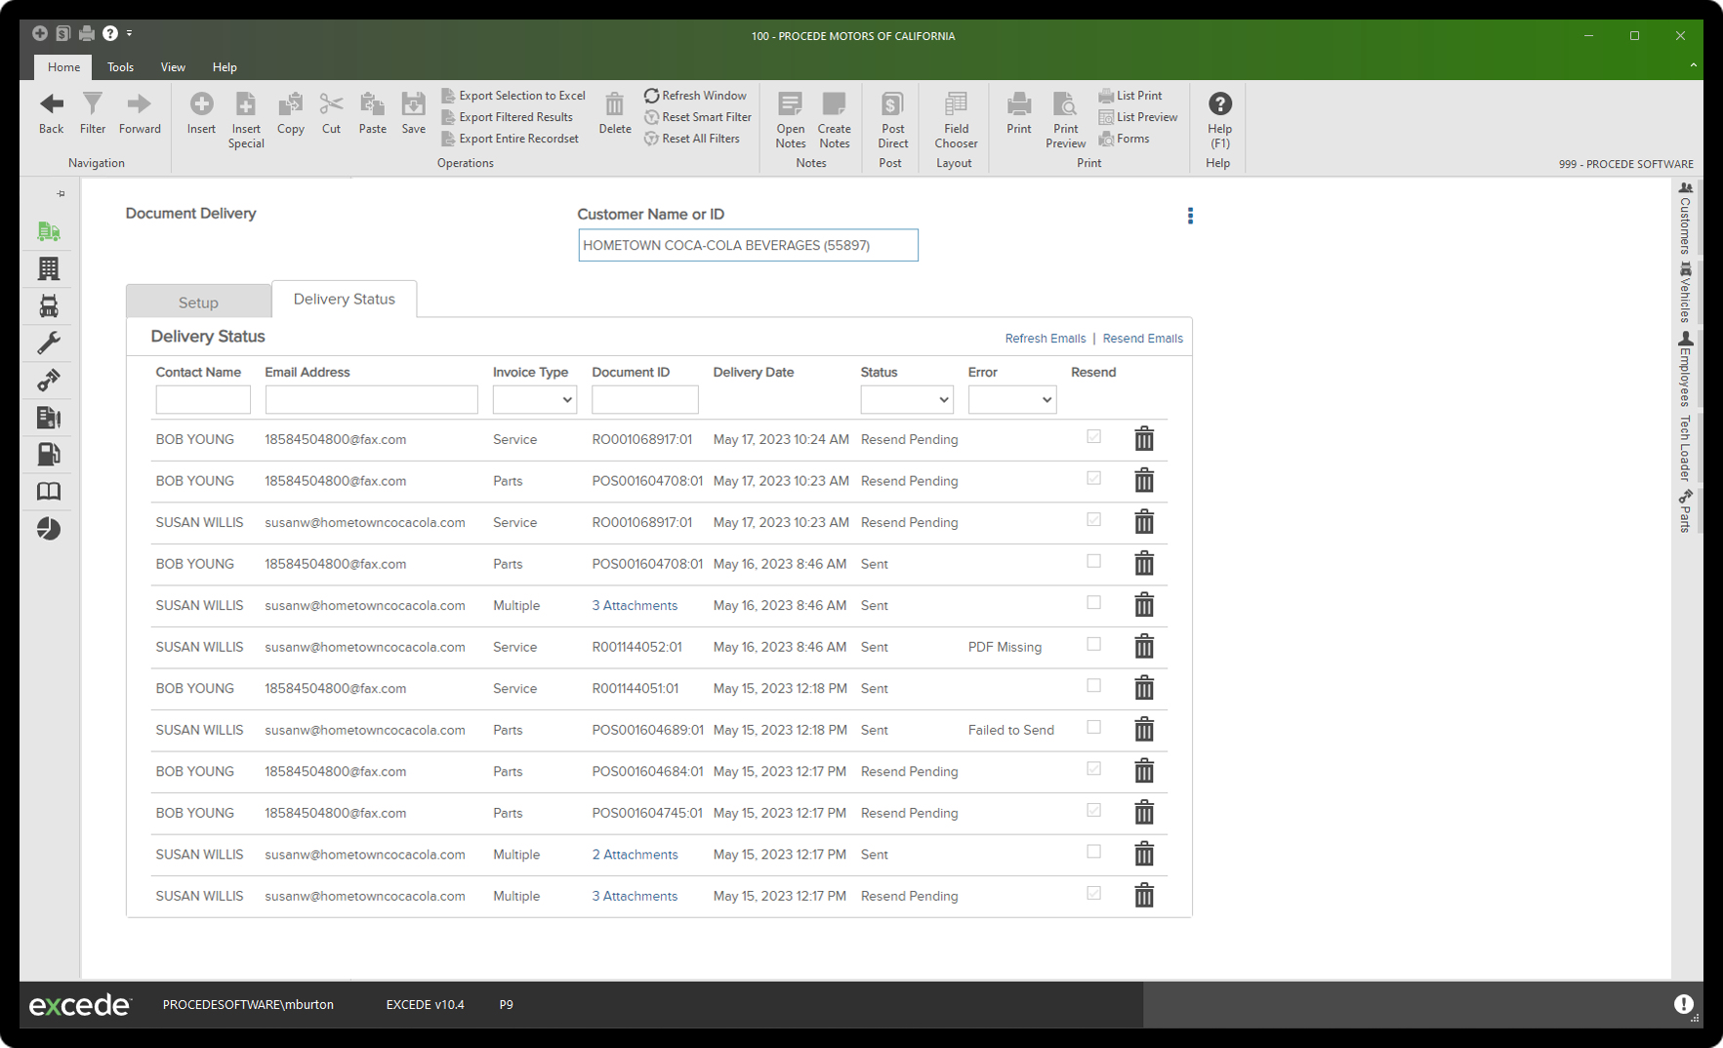This screenshot has height=1048, width=1723.
Task: Open the 2 Attachments link
Action: coord(635,855)
